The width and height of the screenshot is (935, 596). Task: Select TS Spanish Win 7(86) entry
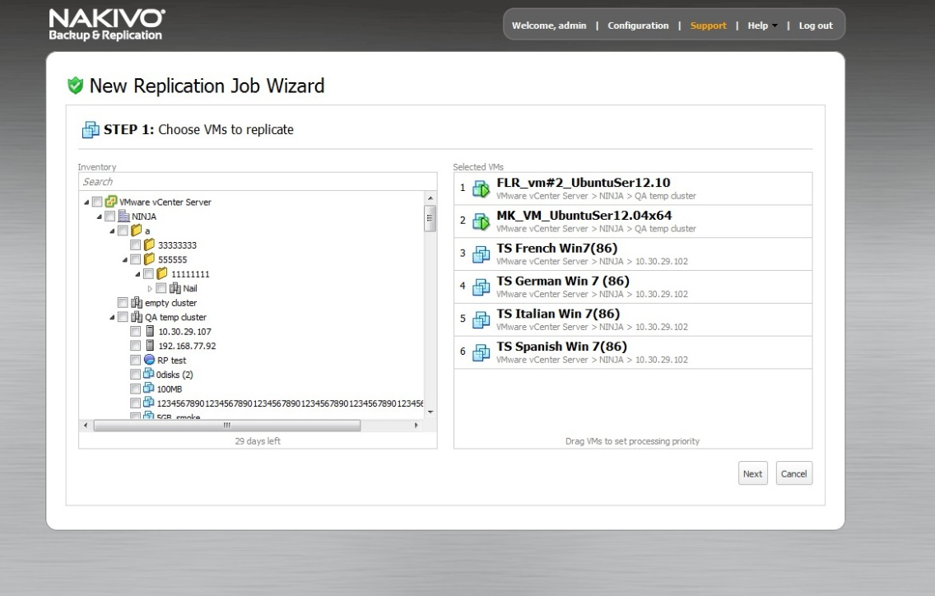coord(633,352)
